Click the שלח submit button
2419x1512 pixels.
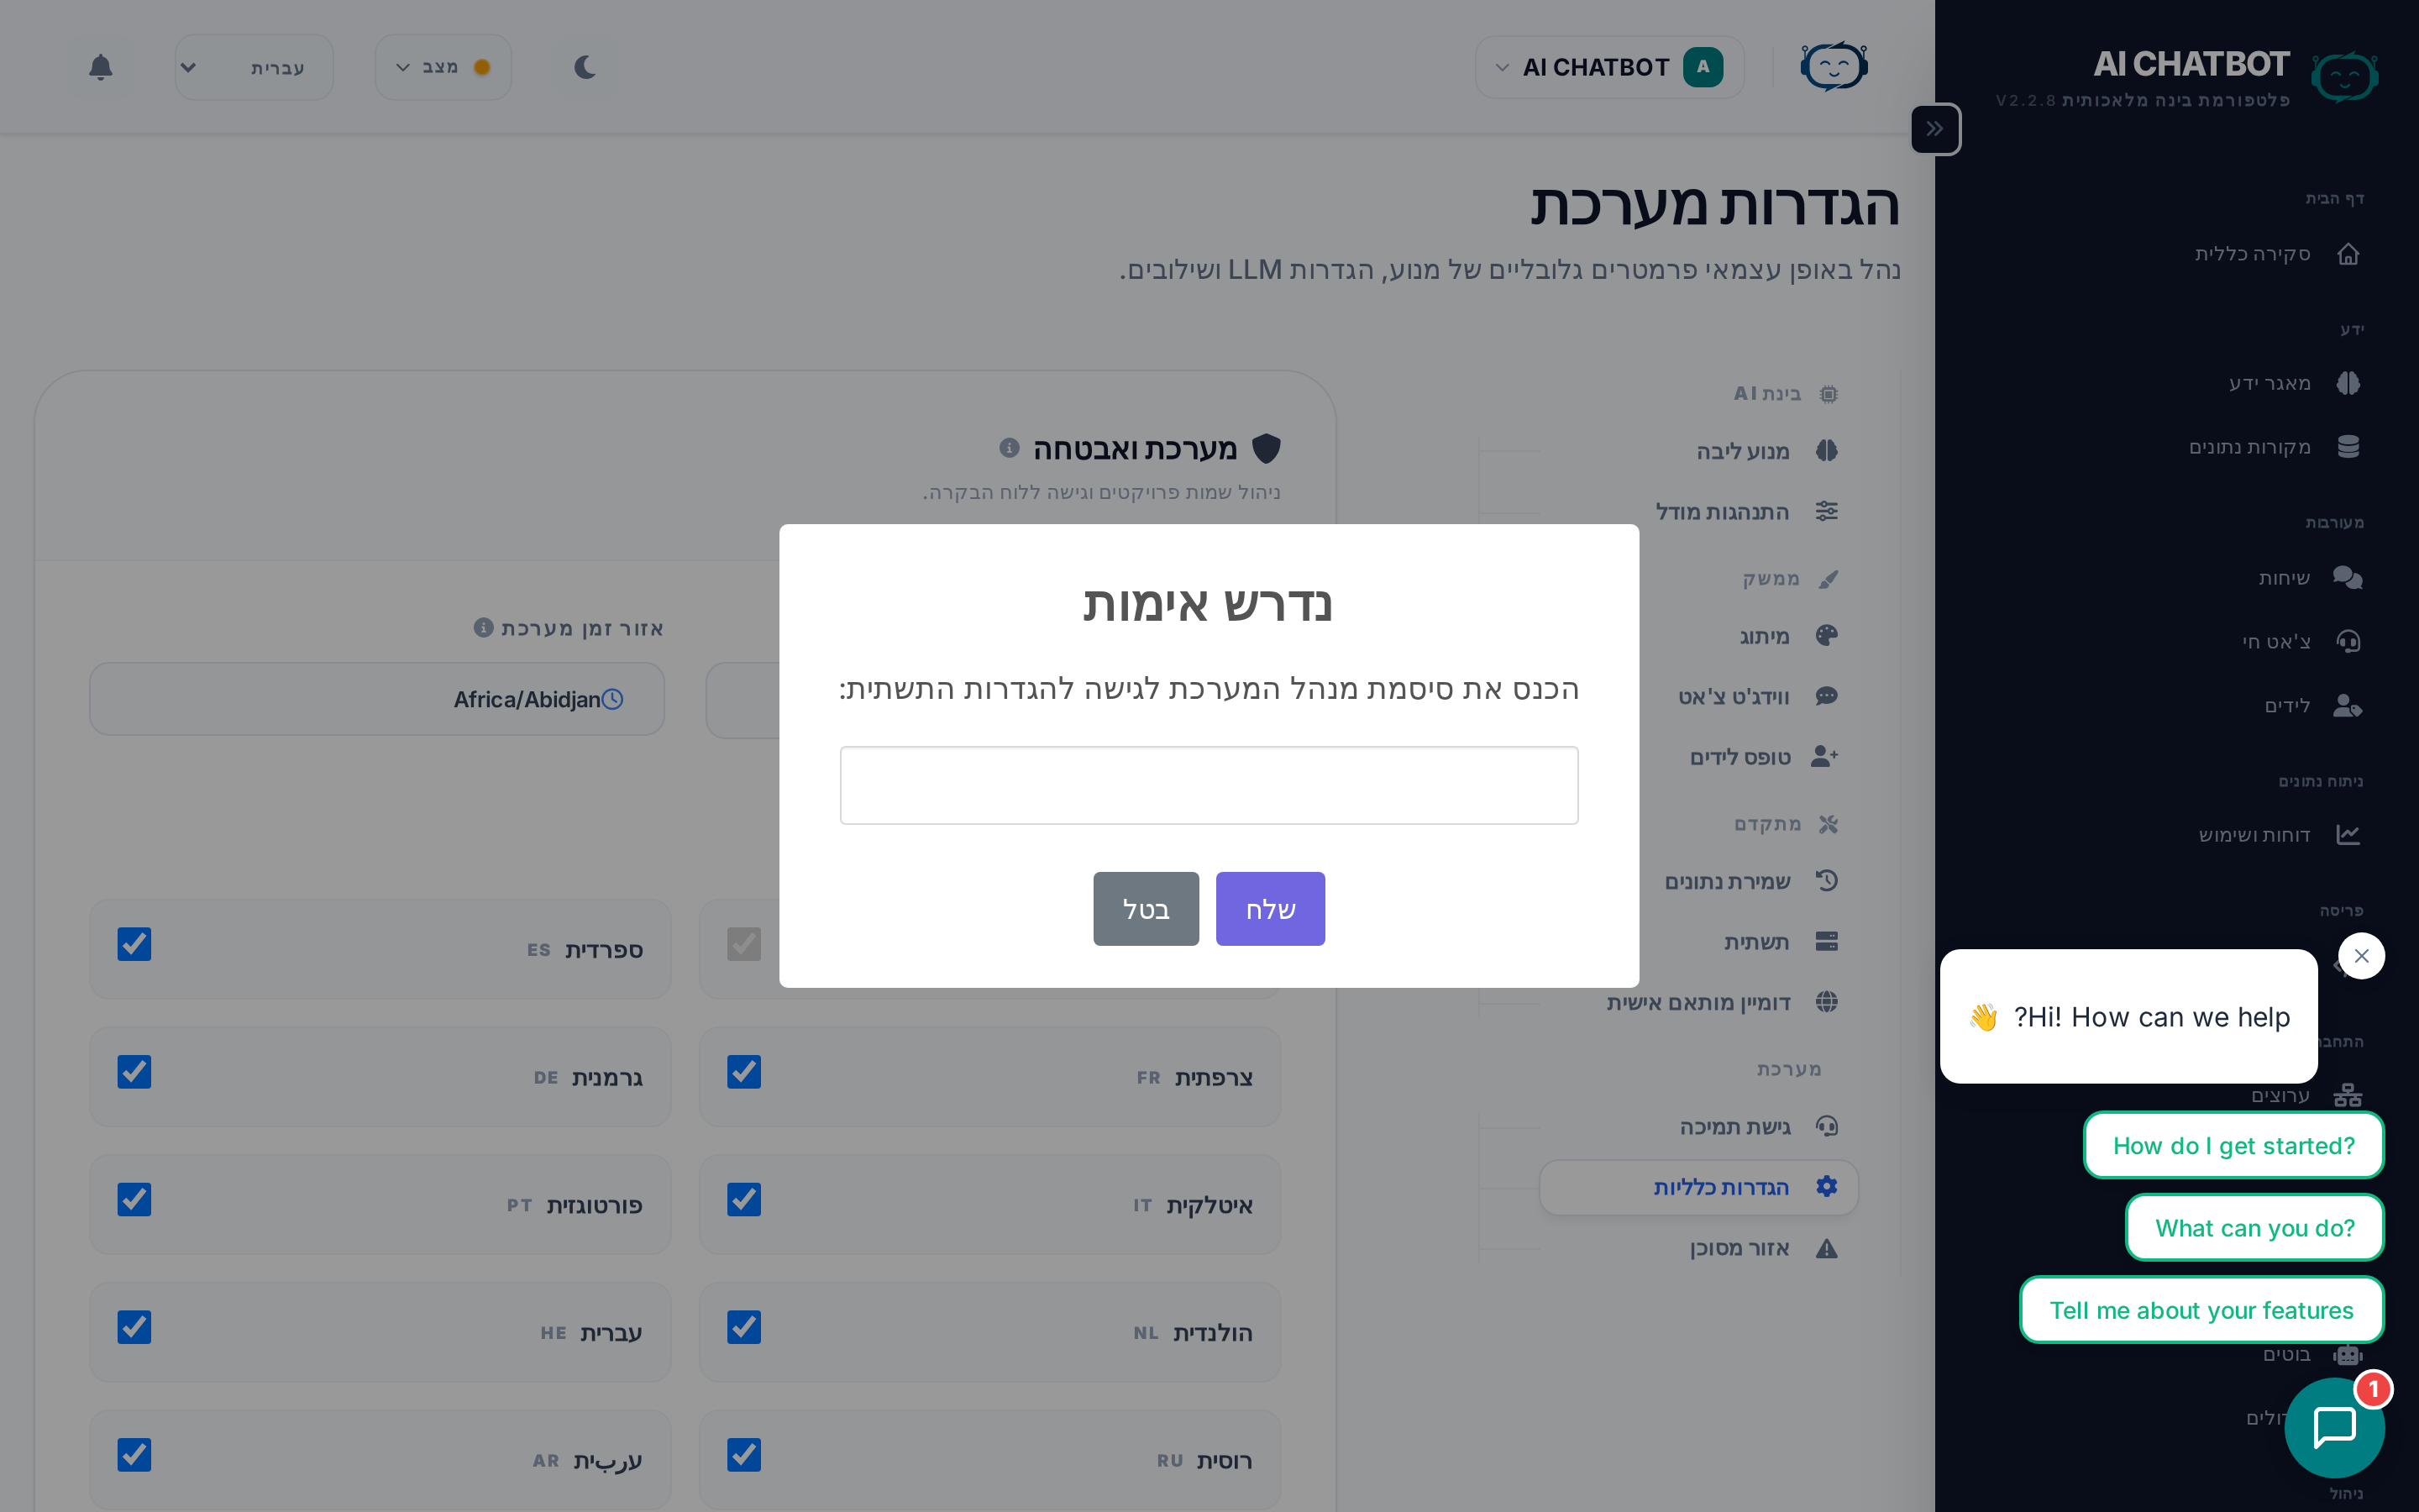[1269, 909]
